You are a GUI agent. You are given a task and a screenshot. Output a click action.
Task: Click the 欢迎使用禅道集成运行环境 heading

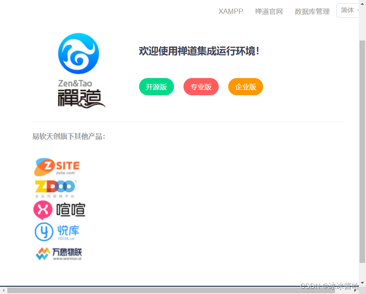199,51
